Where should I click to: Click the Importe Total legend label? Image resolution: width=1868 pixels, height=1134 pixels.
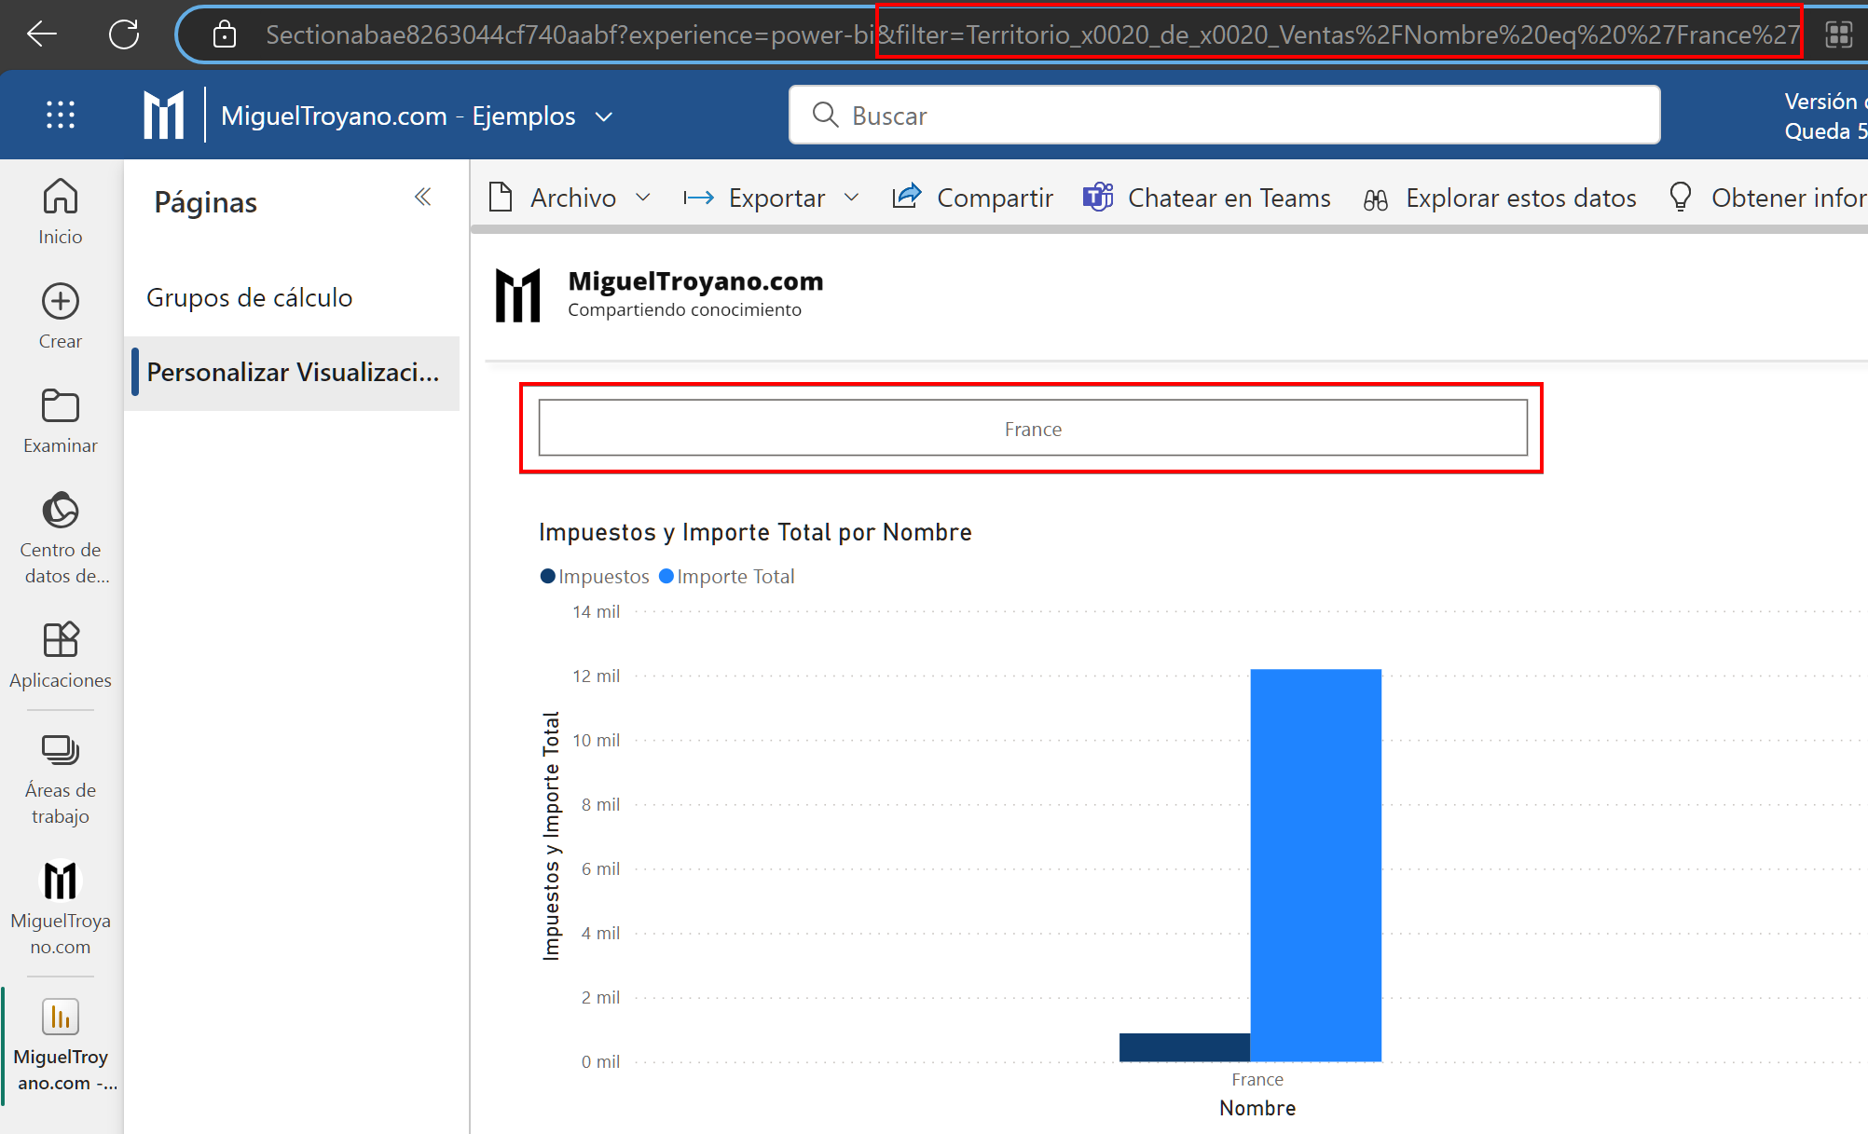(x=735, y=577)
